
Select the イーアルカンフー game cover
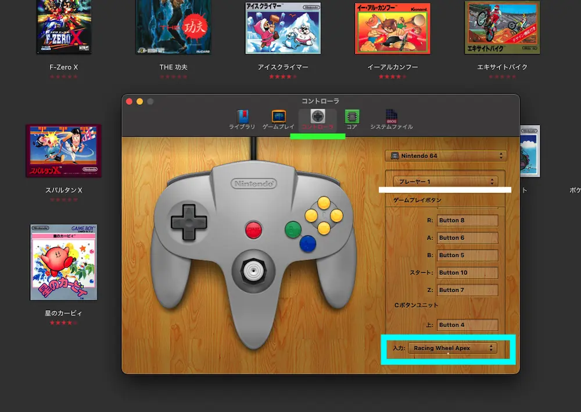tap(393, 28)
